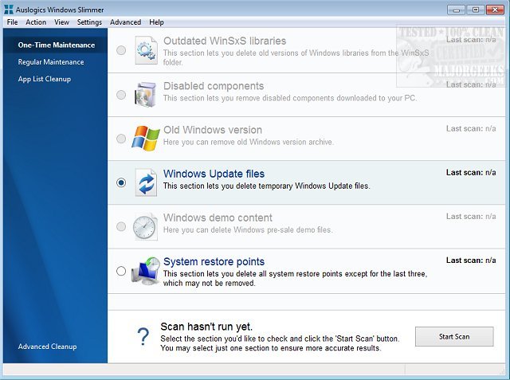Click the Old Windows version flag icon
The height and width of the screenshot is (380, 510).
click(x=146, y=139)
